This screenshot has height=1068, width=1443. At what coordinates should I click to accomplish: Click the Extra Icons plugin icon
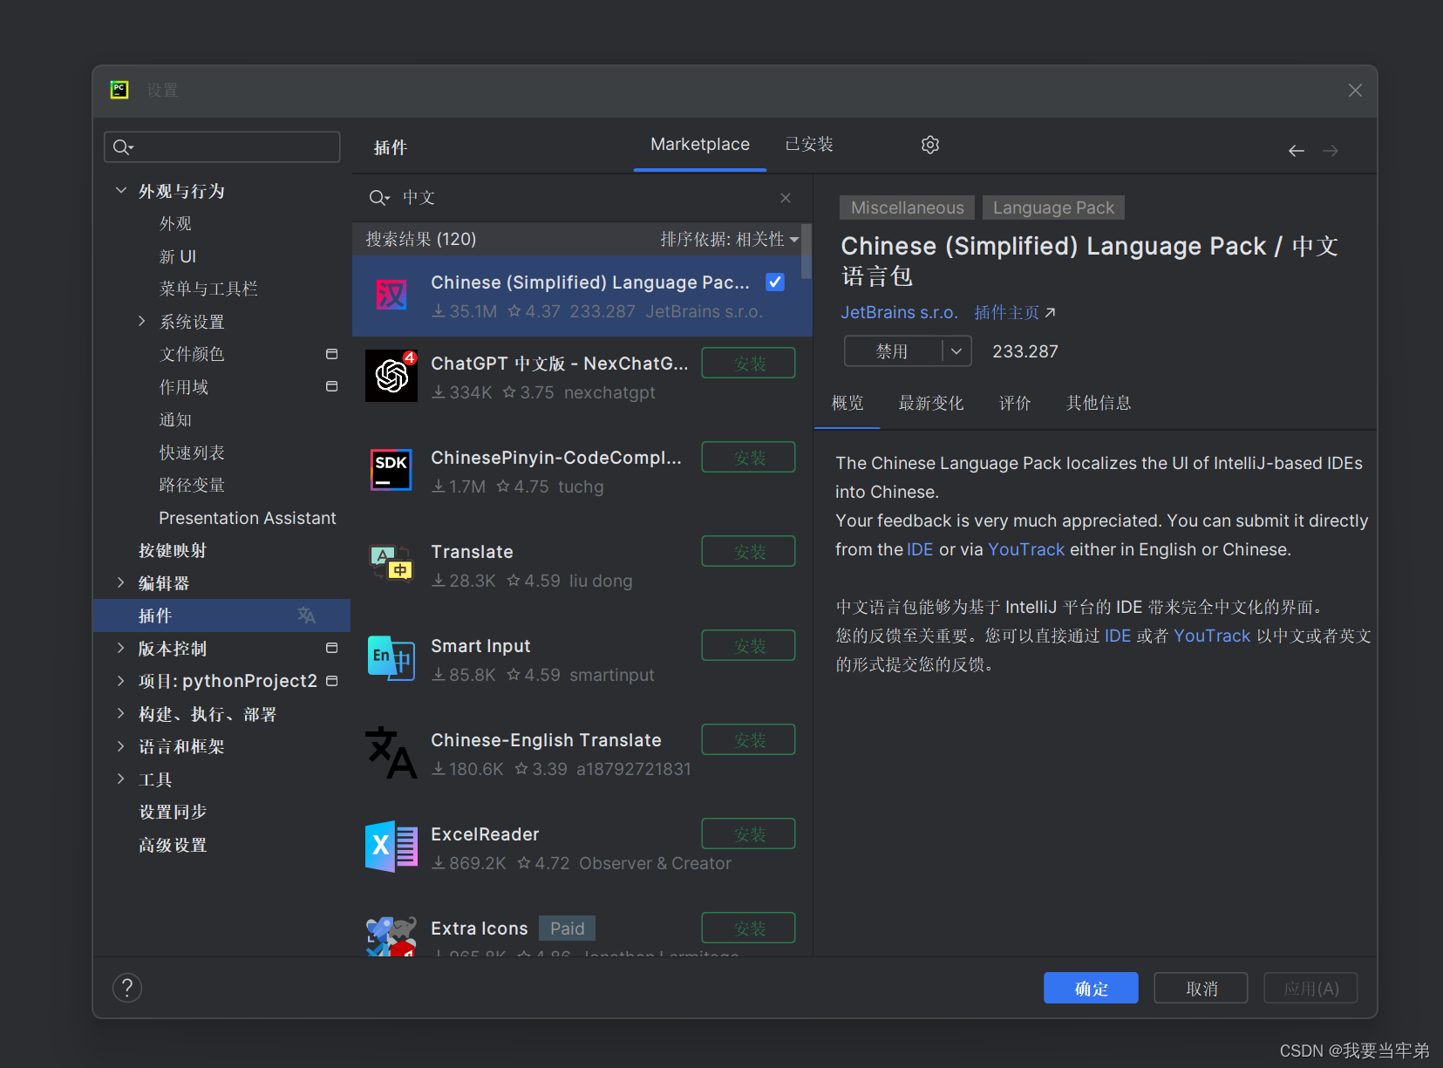pyautogui.click(x=391, y=936)
